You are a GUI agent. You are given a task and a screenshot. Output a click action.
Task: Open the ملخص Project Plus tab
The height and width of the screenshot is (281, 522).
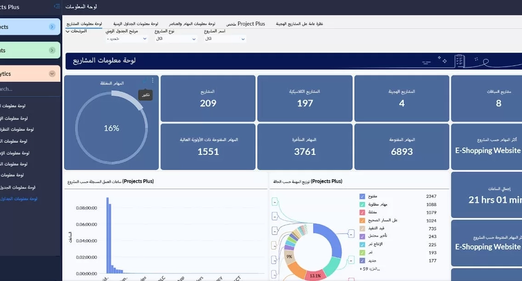(245, 24)
